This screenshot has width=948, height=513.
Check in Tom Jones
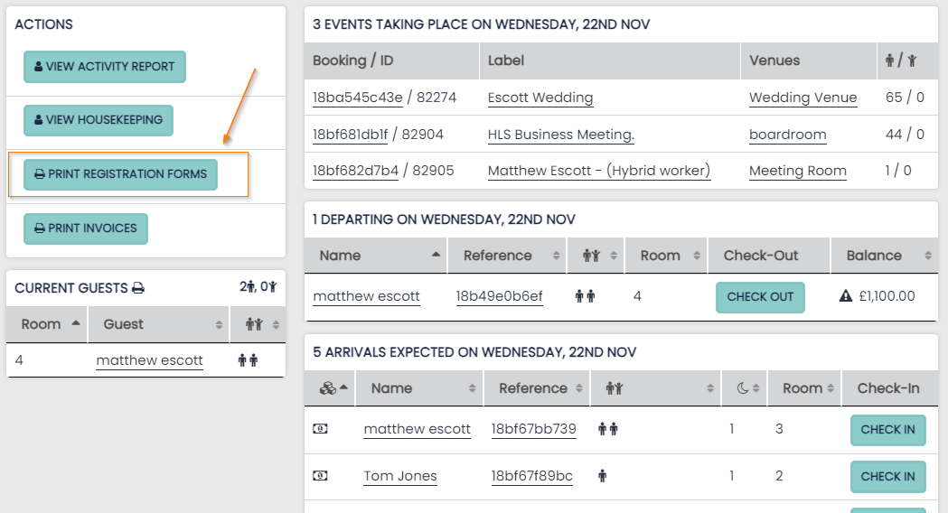tap(887, 476)
